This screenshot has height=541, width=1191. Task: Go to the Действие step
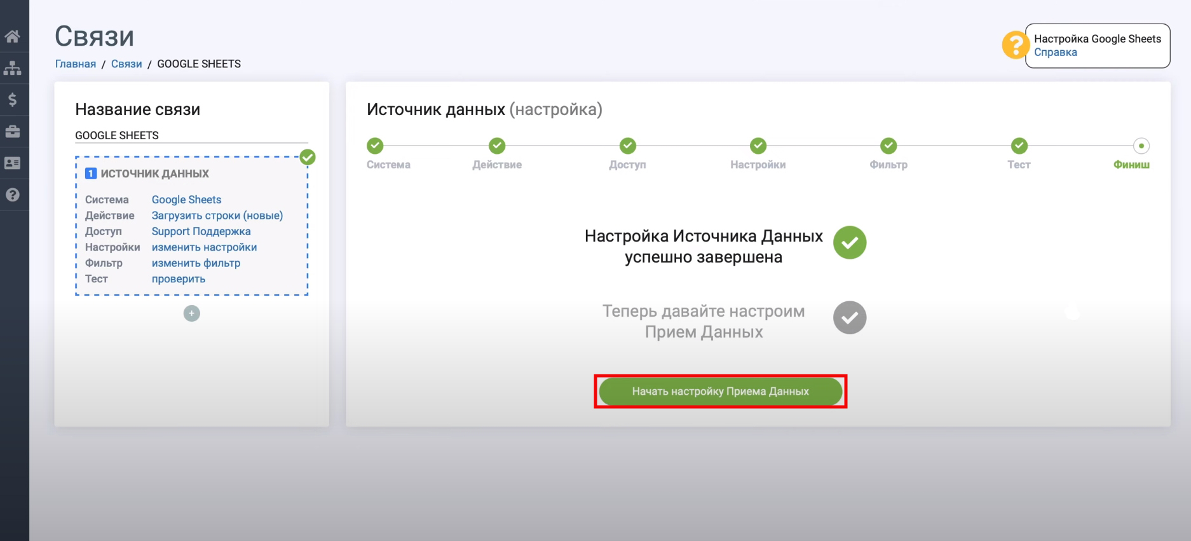click(497, 146)
